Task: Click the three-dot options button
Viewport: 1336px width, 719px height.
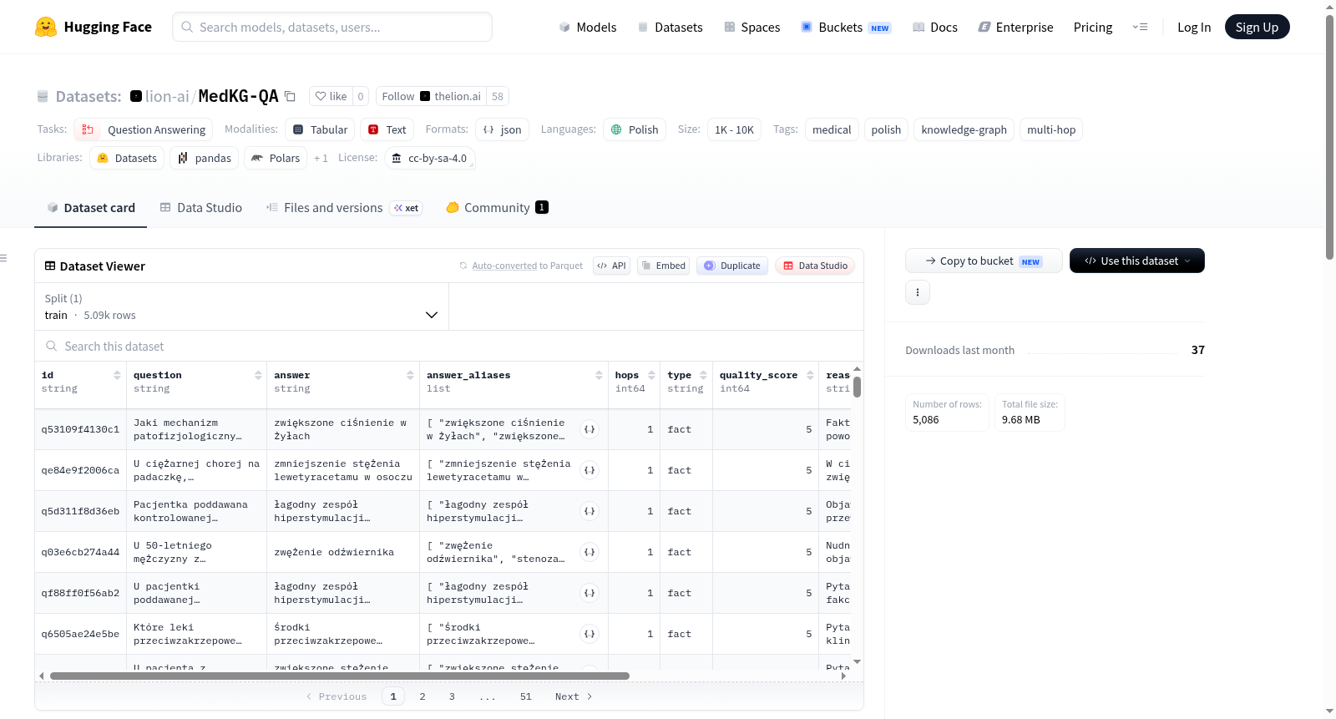Action: click(x=918, y=292)
